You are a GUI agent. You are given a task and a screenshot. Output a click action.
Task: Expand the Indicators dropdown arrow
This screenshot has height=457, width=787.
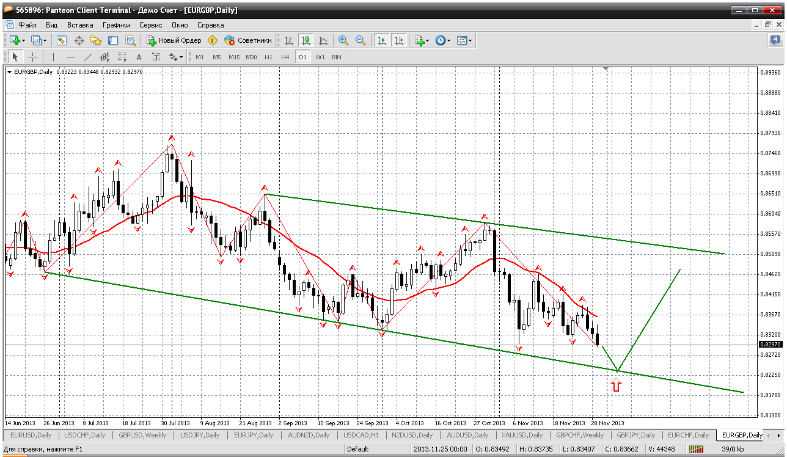(428, 40)
